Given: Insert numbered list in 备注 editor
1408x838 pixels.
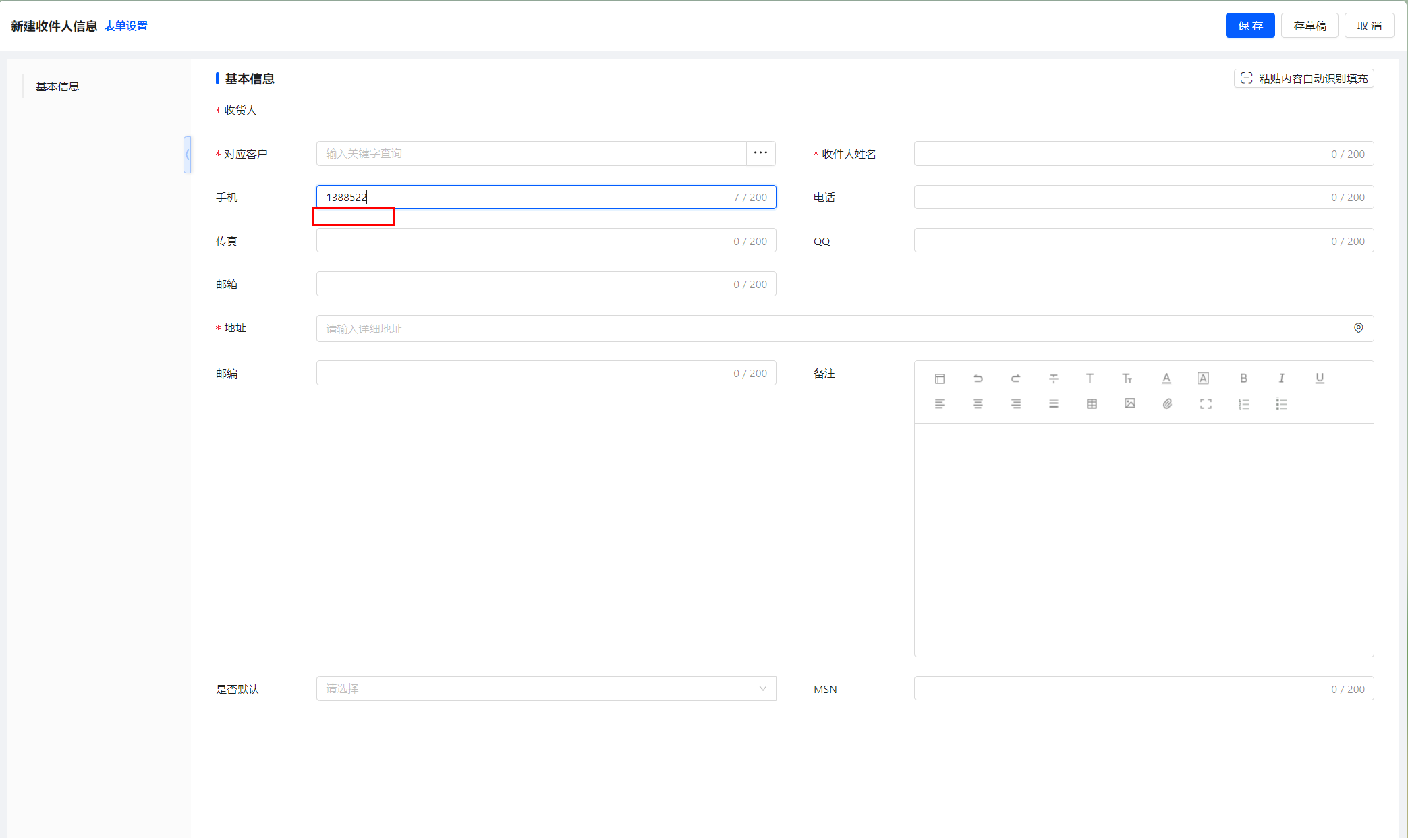Looking at the screenshot, I should click(1244, 404).
